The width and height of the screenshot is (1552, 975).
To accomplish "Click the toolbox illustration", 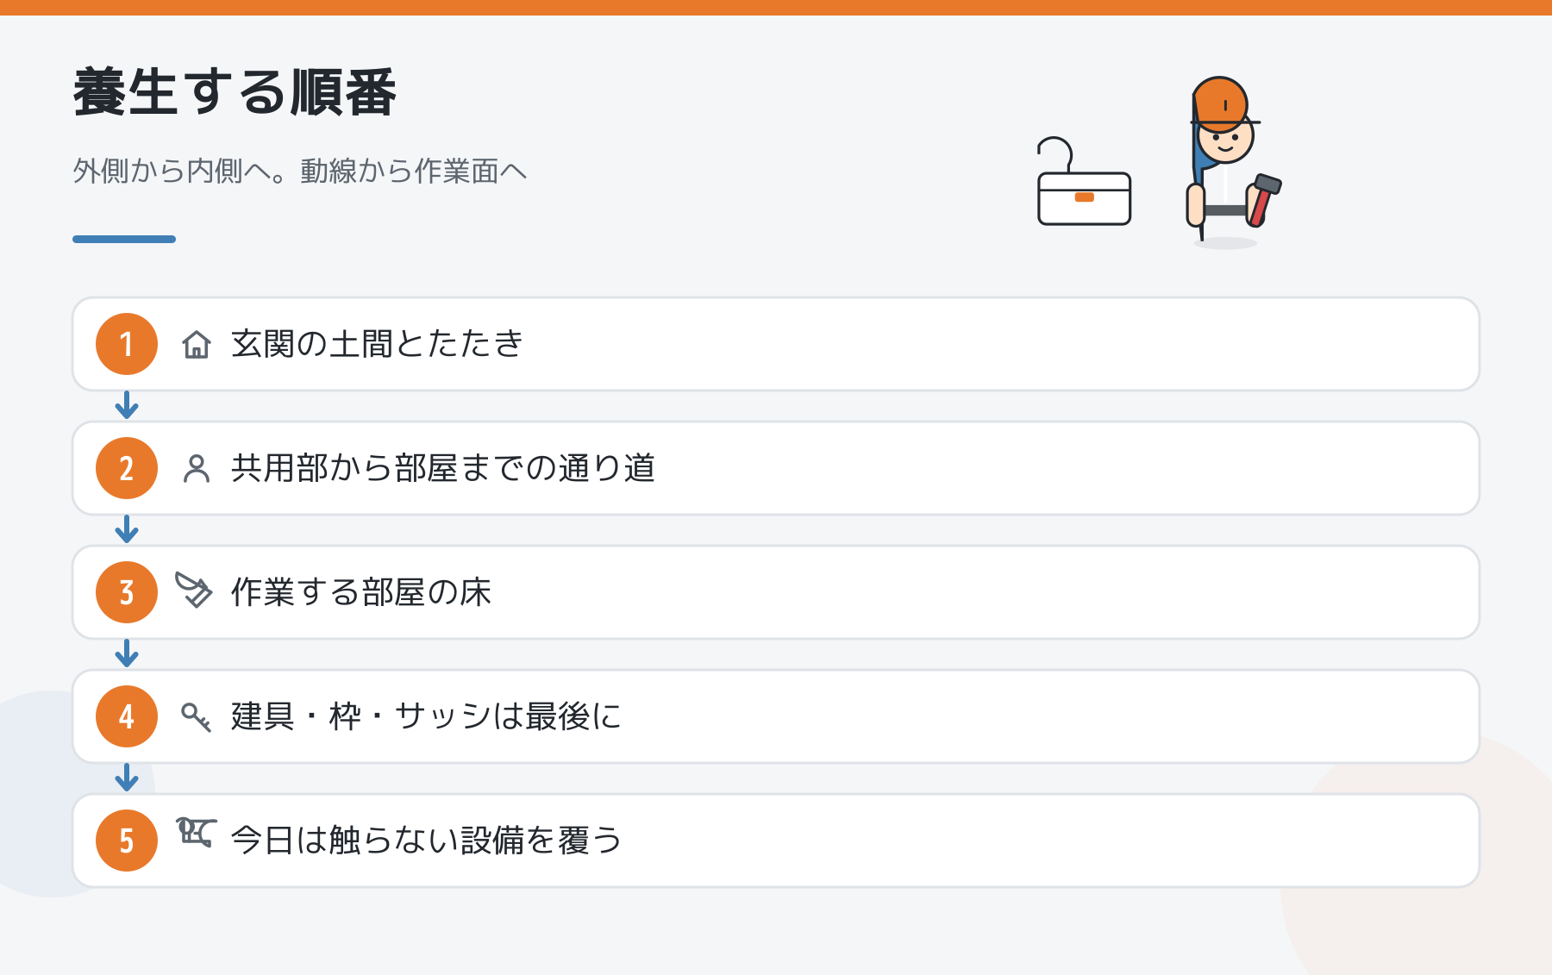I will tap(1084, 182).
